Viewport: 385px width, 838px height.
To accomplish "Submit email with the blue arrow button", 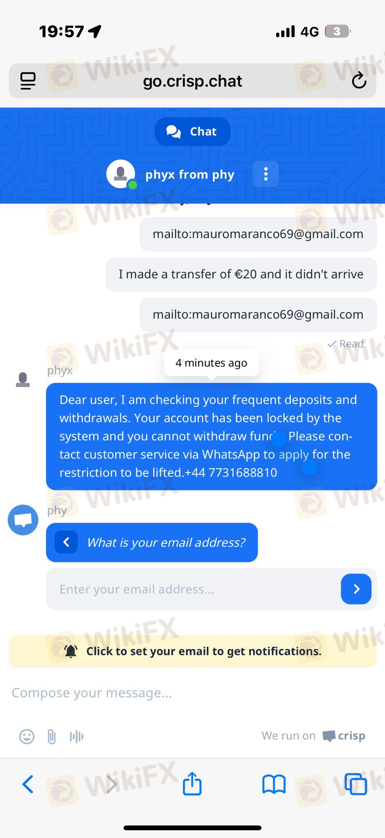I will click(x=356, y=589).
